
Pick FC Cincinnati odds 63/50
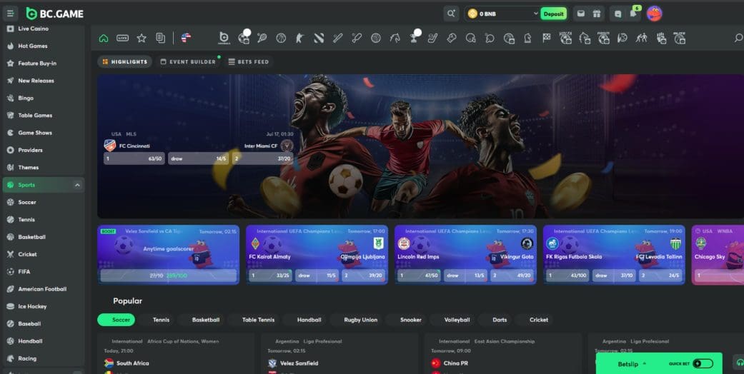[134, 158]
